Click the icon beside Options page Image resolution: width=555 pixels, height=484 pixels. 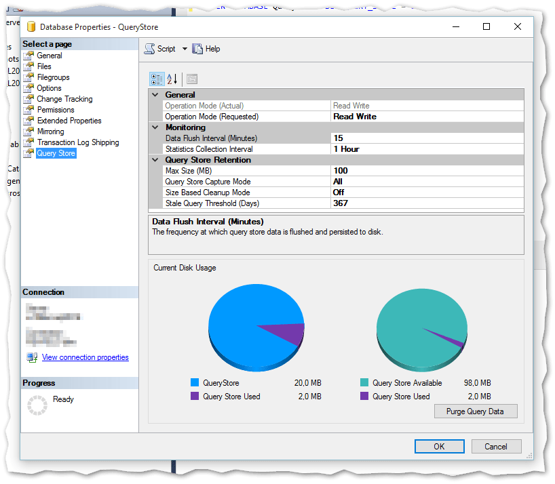click(28, 88)
